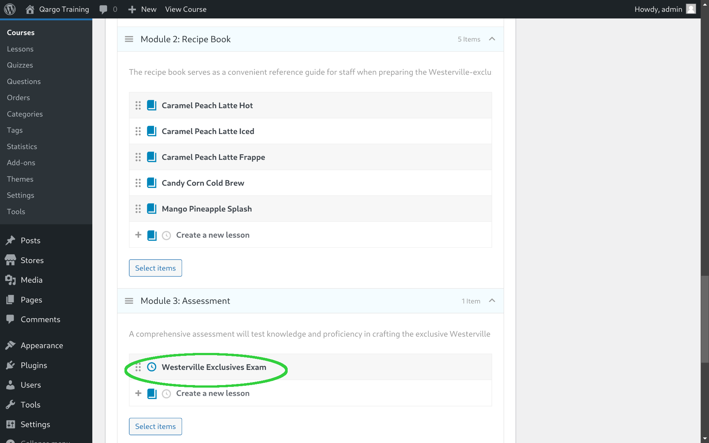The width and height of the screenshot is (709, 443).
Task: Click the Module 3 description text field
Action: [x=310, y=334]
